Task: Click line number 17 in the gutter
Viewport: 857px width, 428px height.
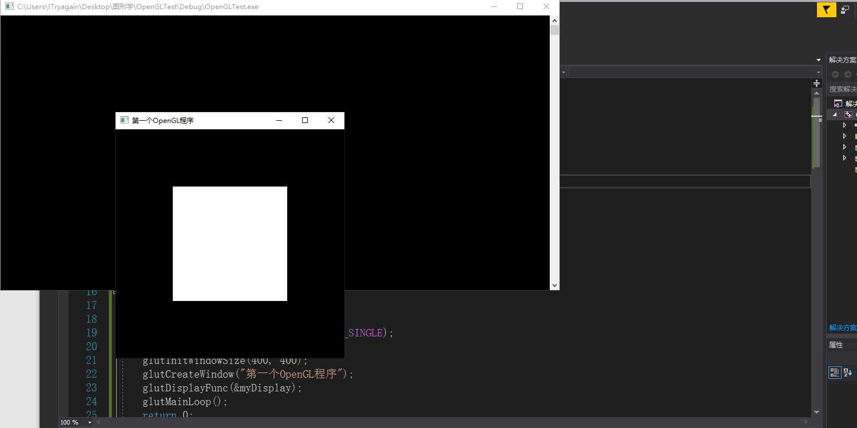Action: (92, 306)
